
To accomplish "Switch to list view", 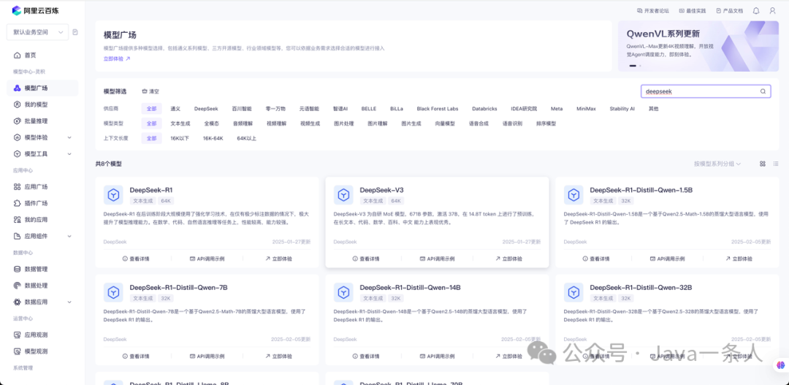I will [x=775, y=164].
